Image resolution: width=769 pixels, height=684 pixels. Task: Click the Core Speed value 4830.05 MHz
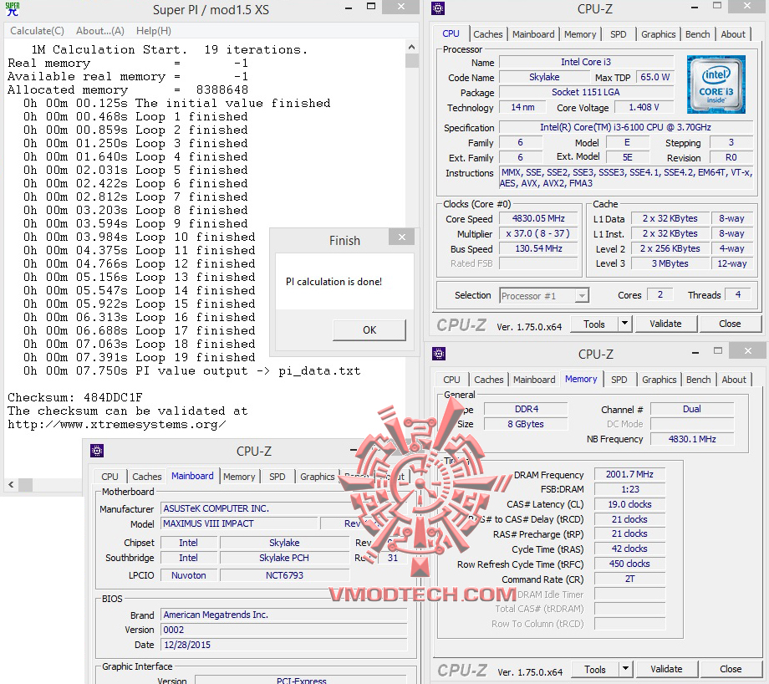(538, 219)
